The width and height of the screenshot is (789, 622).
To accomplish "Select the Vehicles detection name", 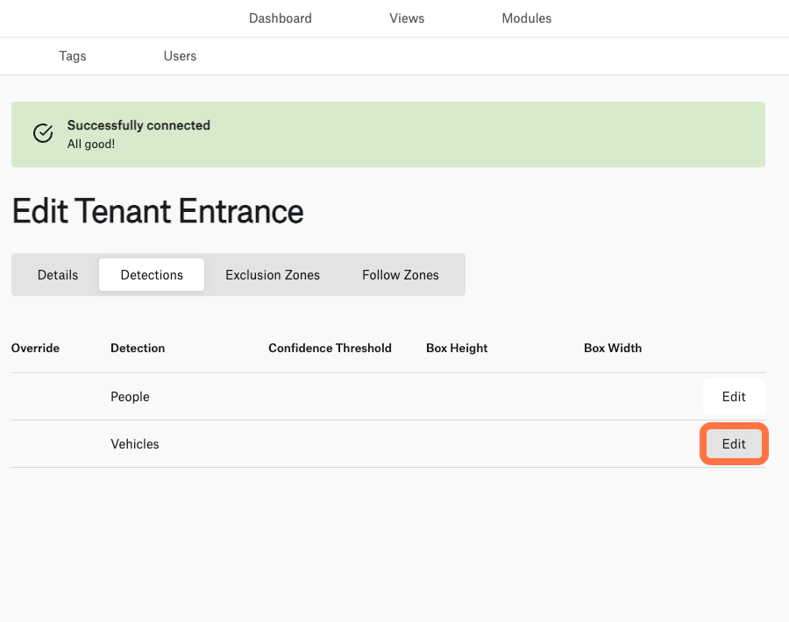I will tap(135, 444).
